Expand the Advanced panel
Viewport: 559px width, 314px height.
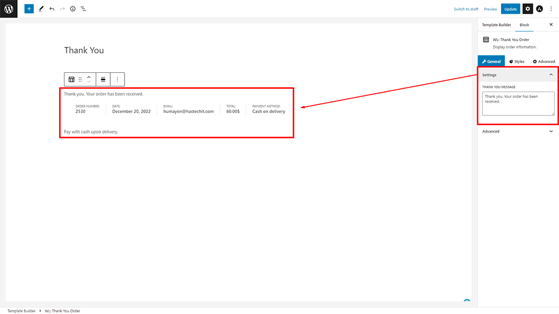click(x=550, y=131)
